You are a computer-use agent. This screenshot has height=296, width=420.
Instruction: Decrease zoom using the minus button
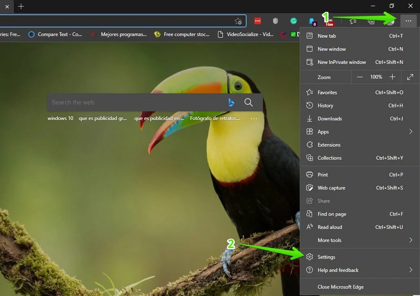point(359,77)
